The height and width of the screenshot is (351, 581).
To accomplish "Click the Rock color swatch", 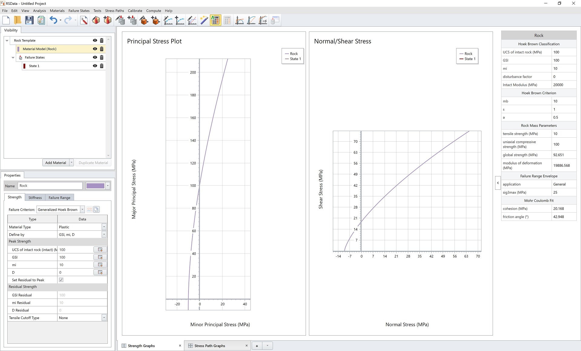I will pyautogui.click(x=95, y=186).
